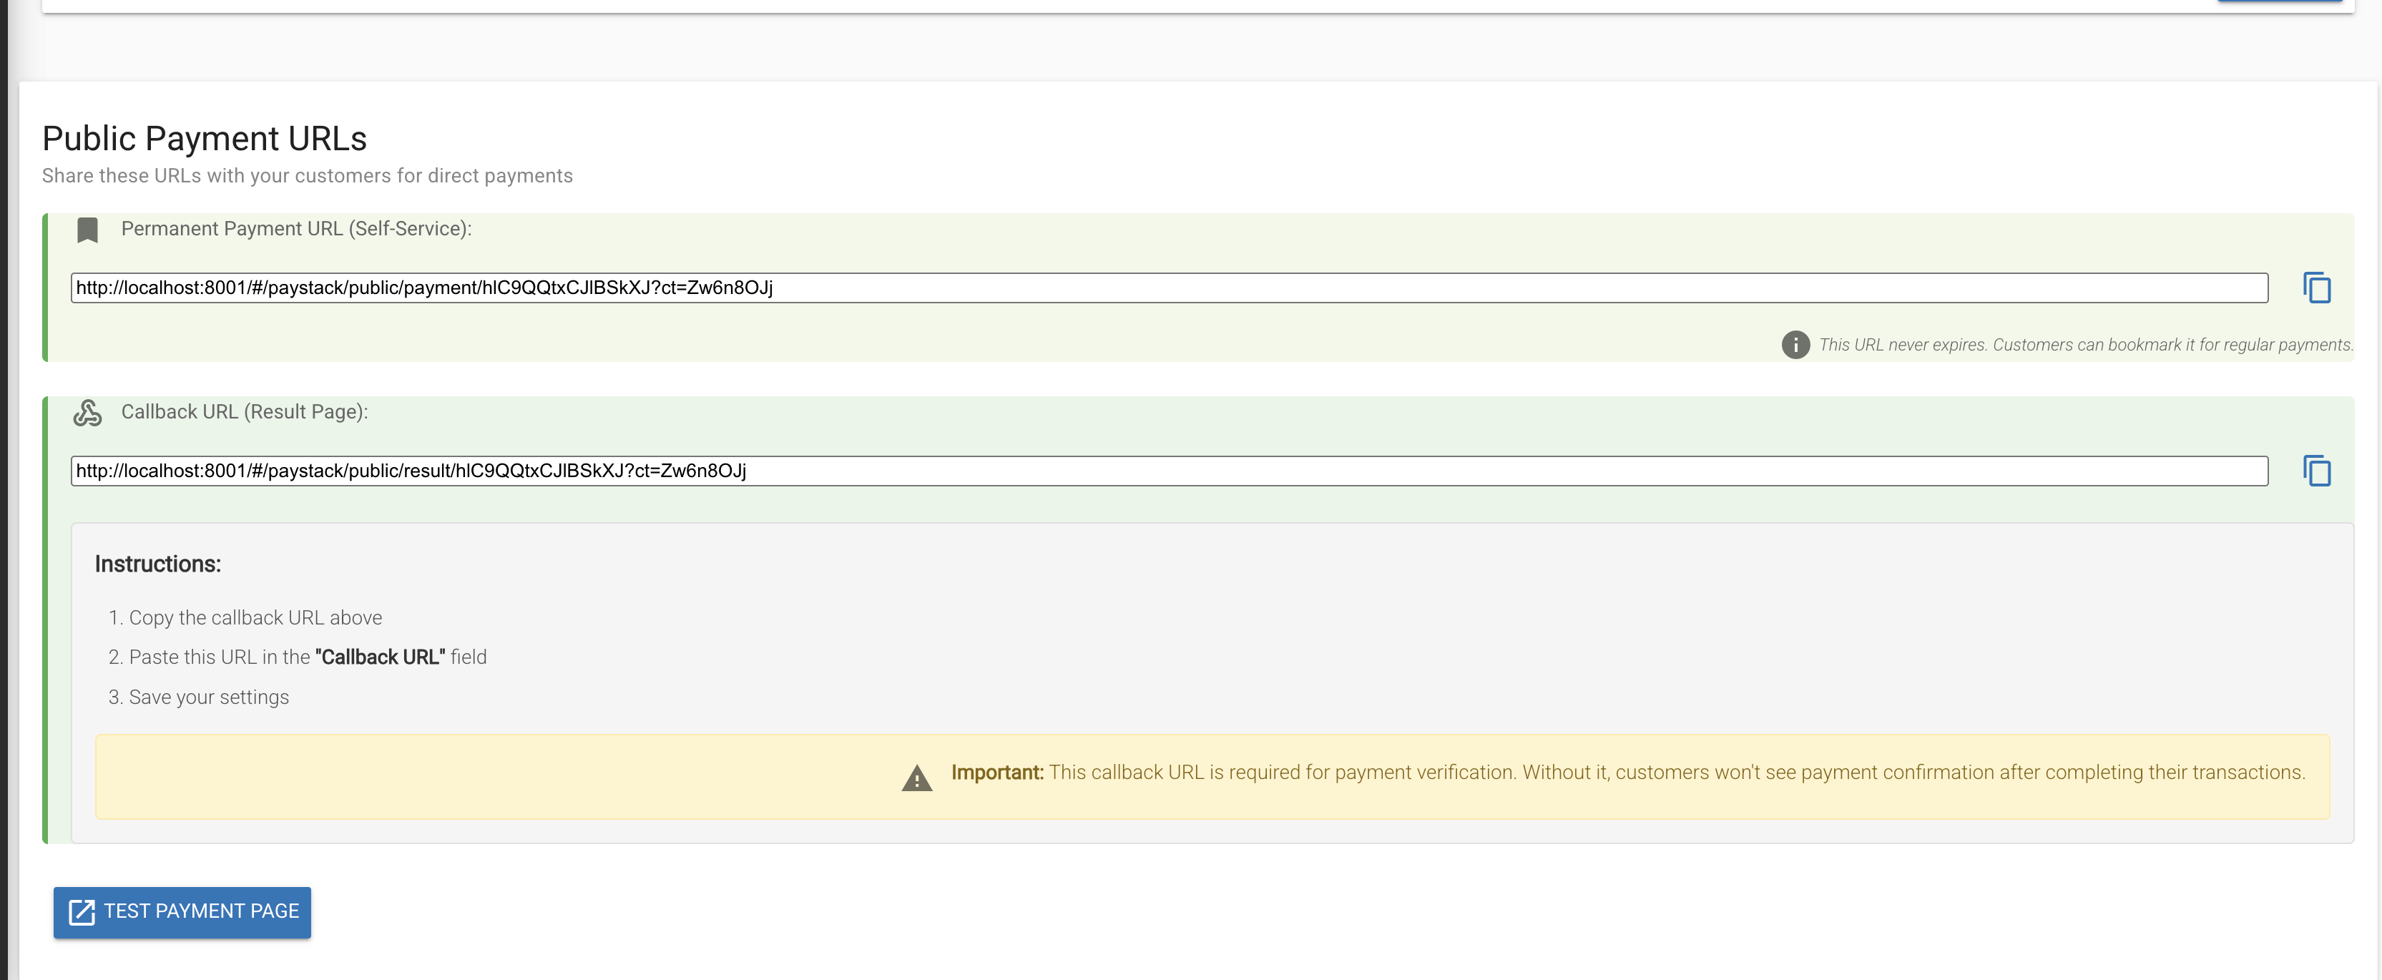
Task: Click step one of the instructions list
Action: pyautogui.click(x=247, y=617)
